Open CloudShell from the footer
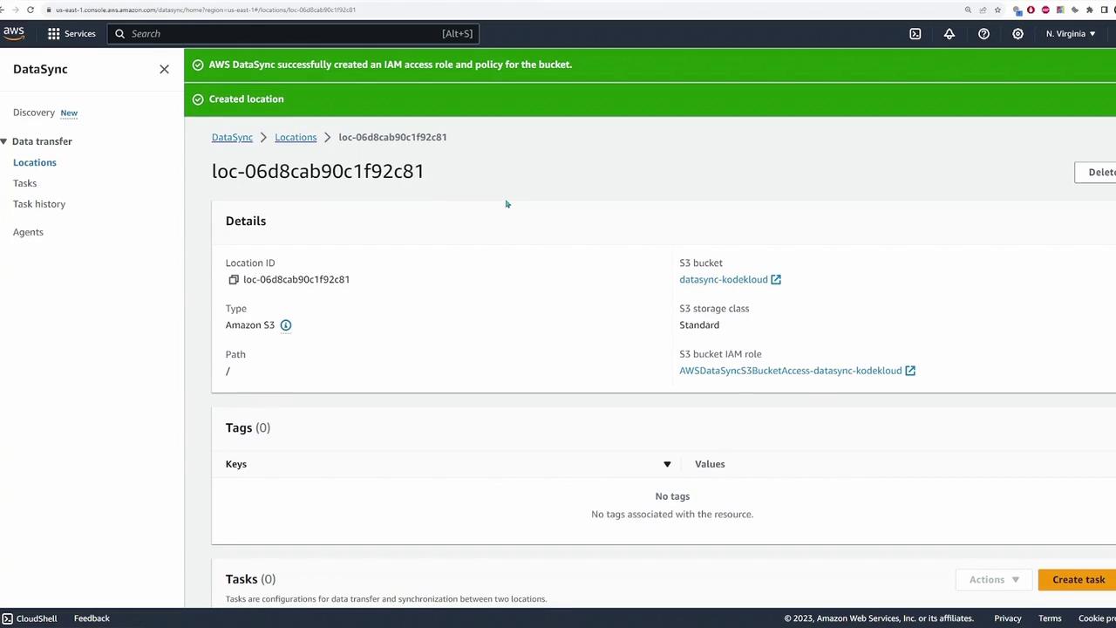1116x628 pixels. [37, 618]
